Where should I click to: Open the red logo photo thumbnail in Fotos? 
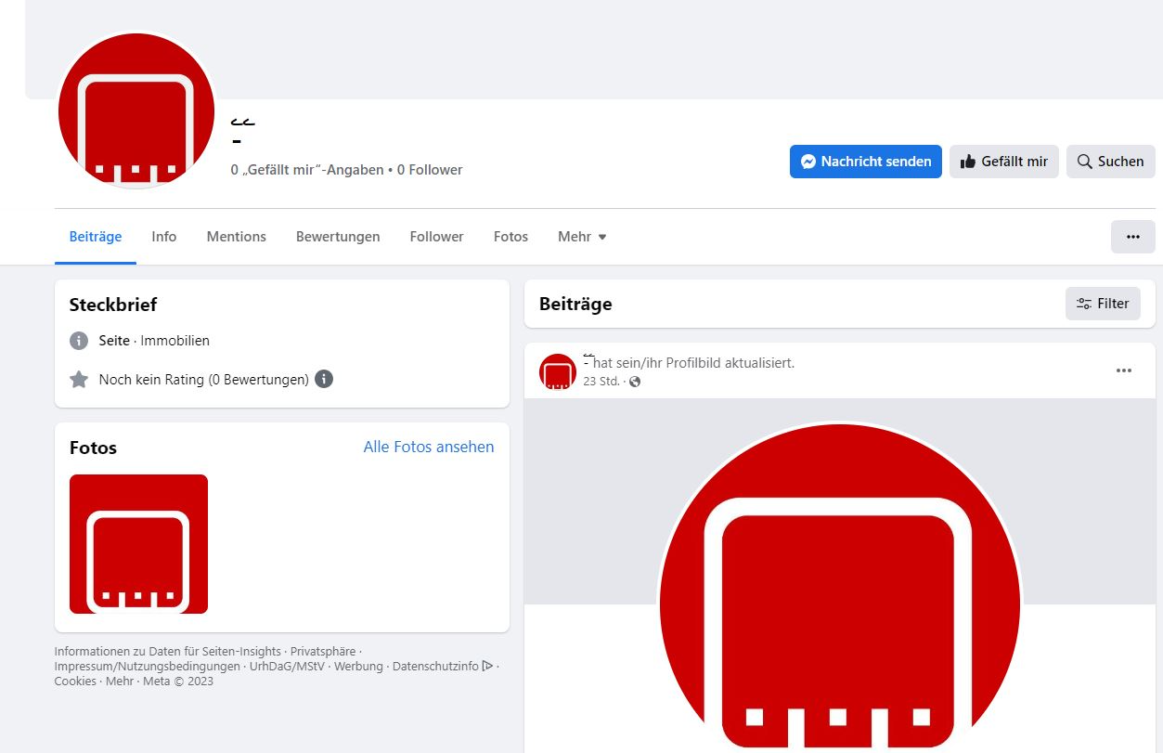pos(138,544)
